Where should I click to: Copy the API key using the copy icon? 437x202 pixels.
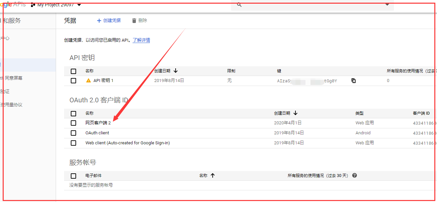pos(353,80)
